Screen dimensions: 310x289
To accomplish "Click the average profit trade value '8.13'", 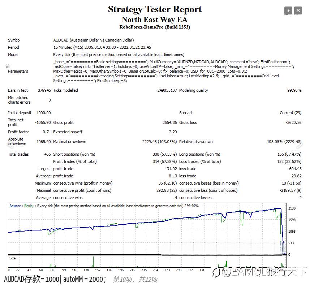I will (x=173, y=176).
